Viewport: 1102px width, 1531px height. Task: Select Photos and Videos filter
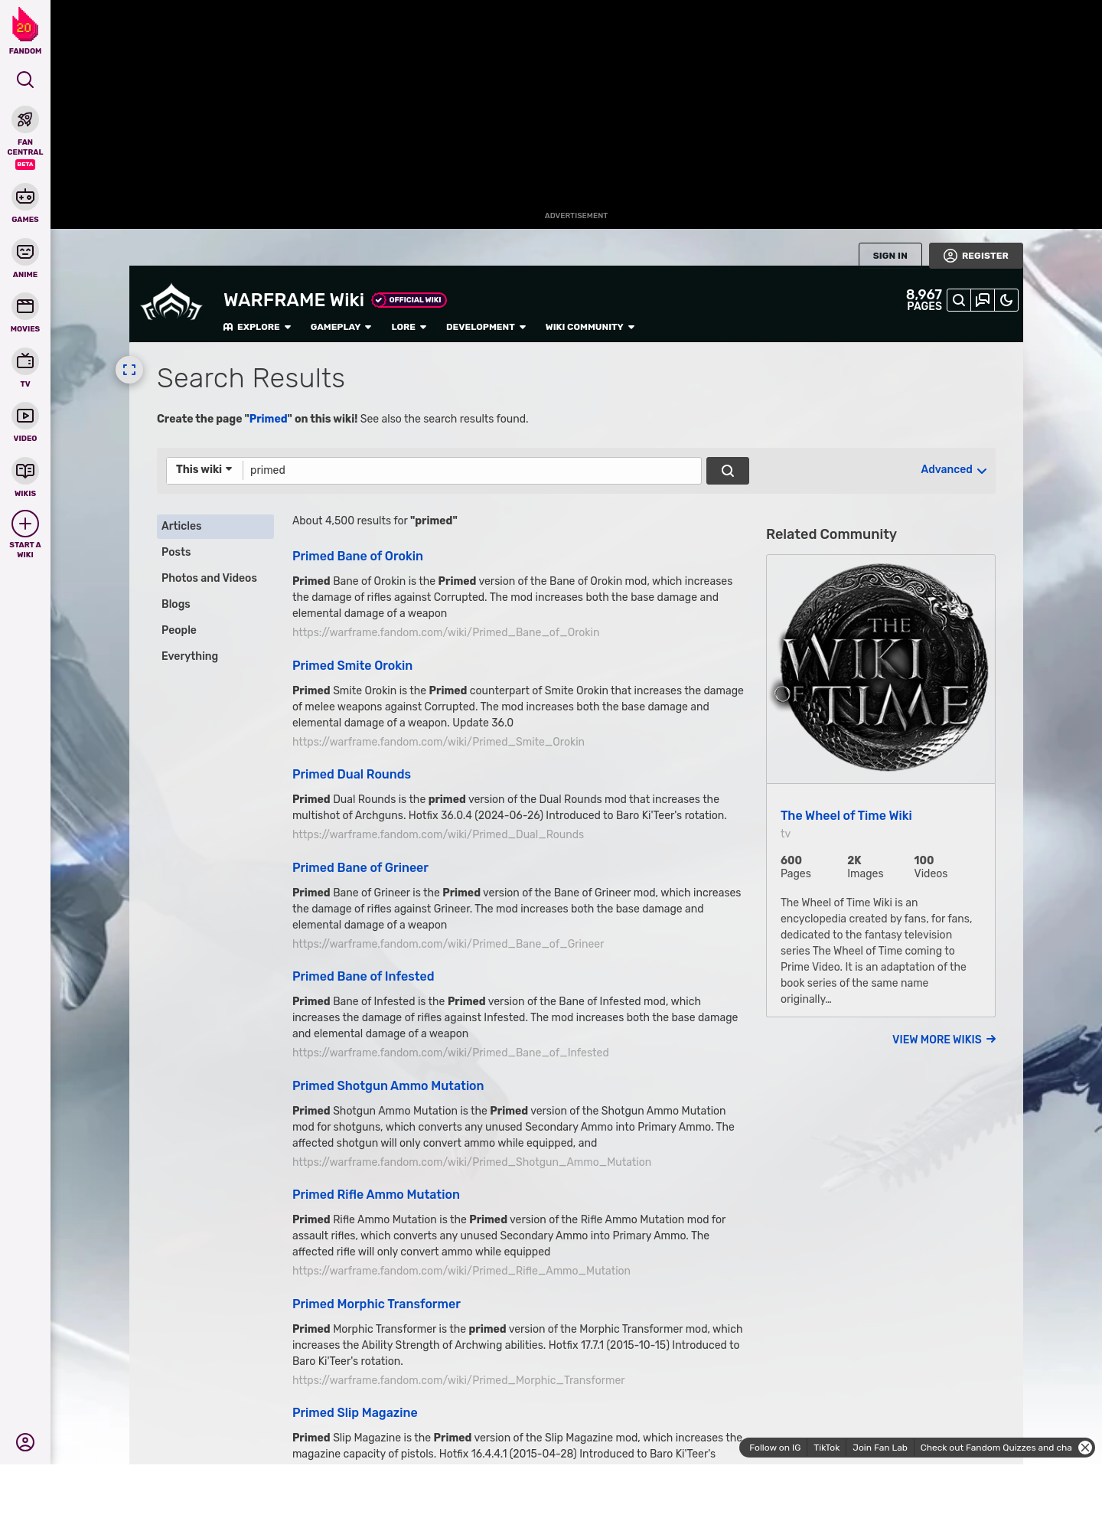215,578
